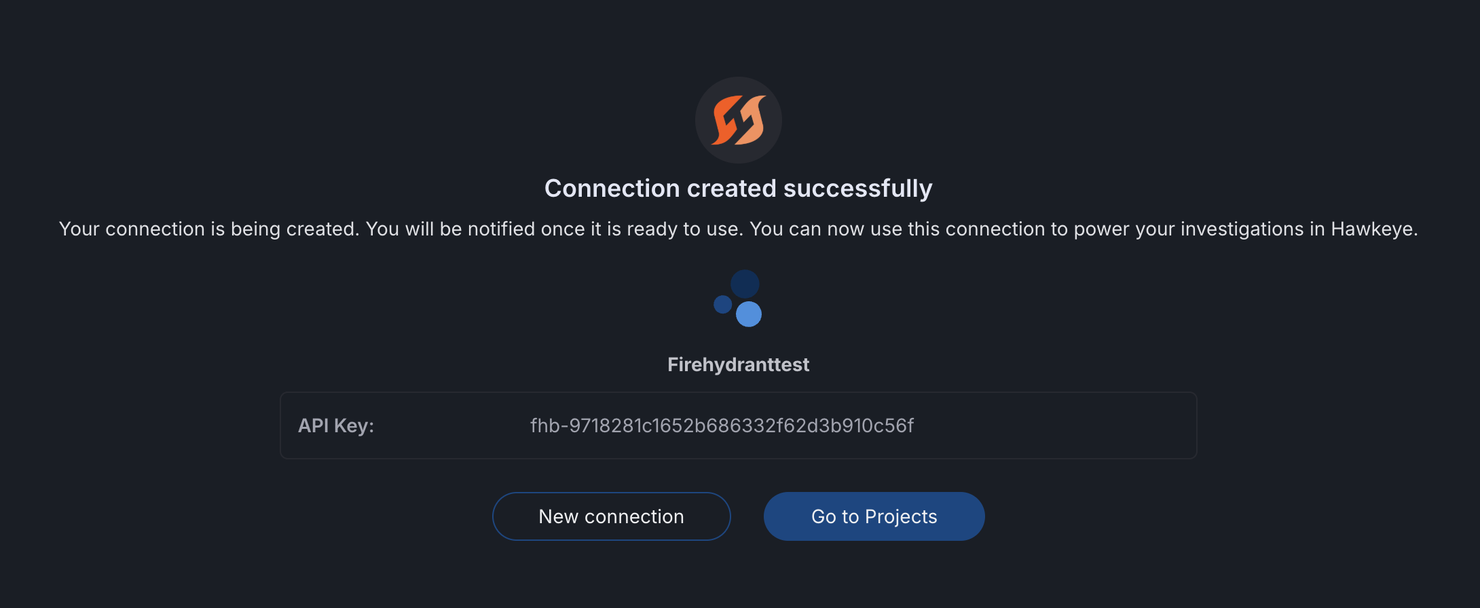1480x608 pixels.
Task: Click the bottom bright blue circle of the cluster
Action: (x=748, y=314)
